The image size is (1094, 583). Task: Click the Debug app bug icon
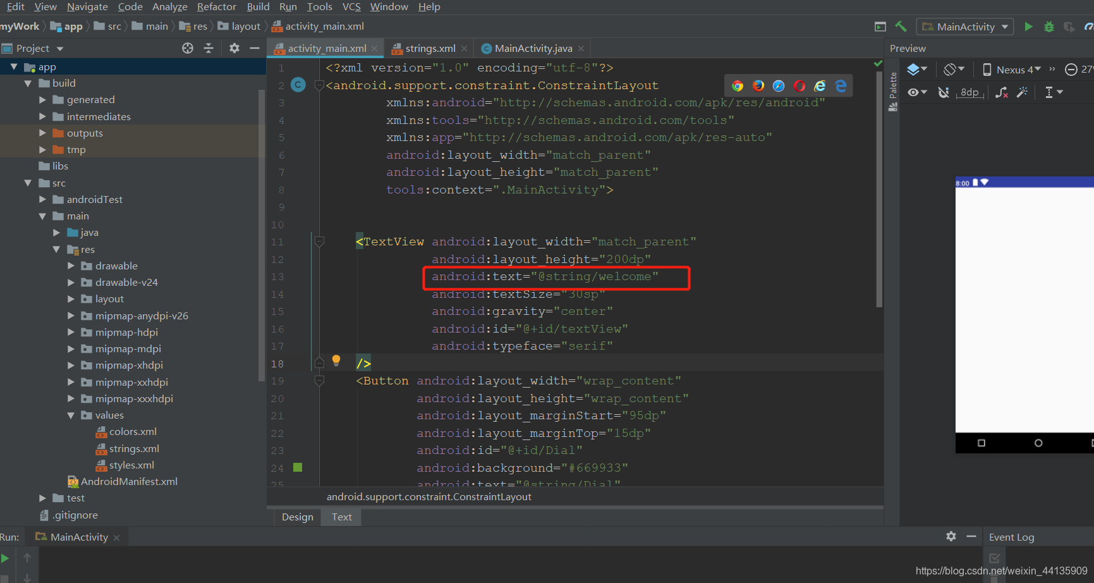tap(1049, 27)
